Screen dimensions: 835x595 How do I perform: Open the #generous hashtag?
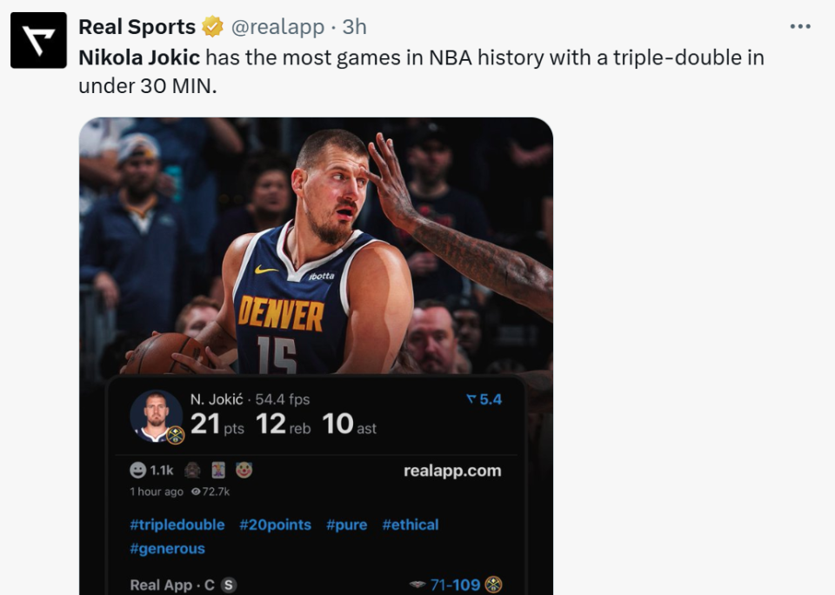click(167, 549)
